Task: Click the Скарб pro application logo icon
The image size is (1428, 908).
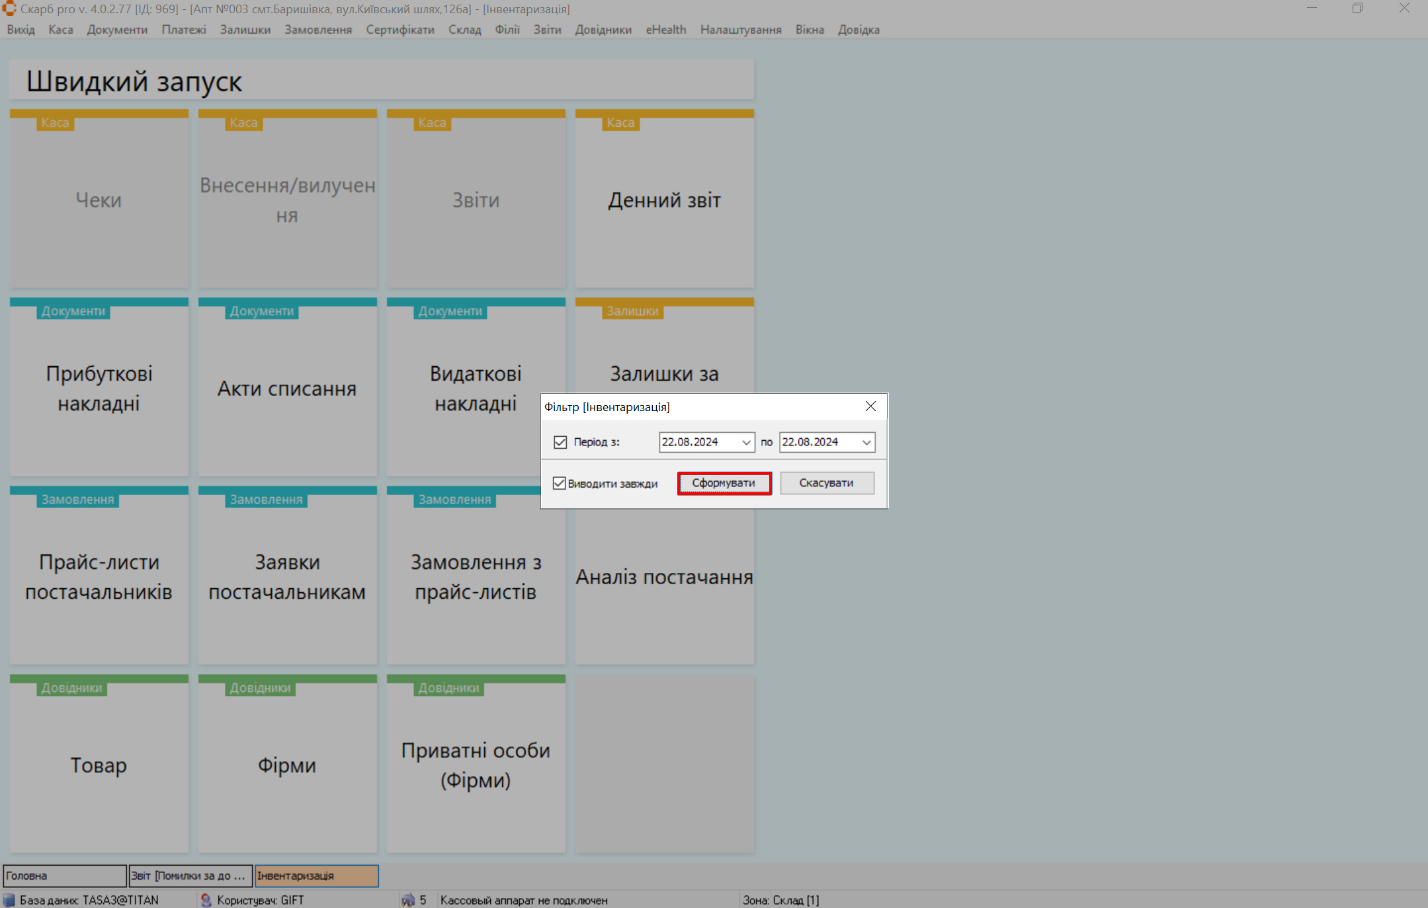Action: click(9, 9)
